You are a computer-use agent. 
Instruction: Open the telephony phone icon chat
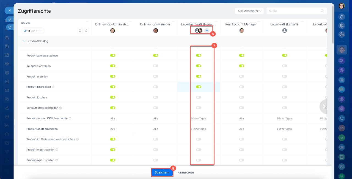click(342, 119)
